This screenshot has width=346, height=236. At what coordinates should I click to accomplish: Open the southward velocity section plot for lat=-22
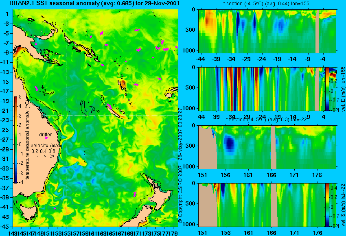click(262, 205)
